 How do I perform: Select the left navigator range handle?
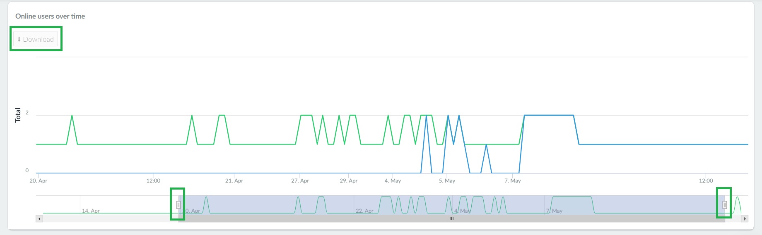(x=178, y=204)
